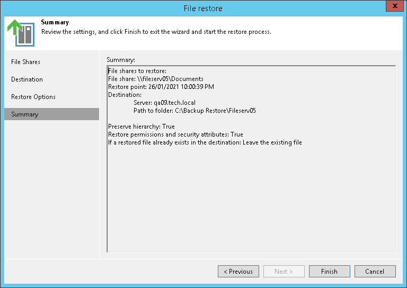The image size is (407, 288).
Task: Click the file restore wizard icon
Action: [x=21, y=33]
